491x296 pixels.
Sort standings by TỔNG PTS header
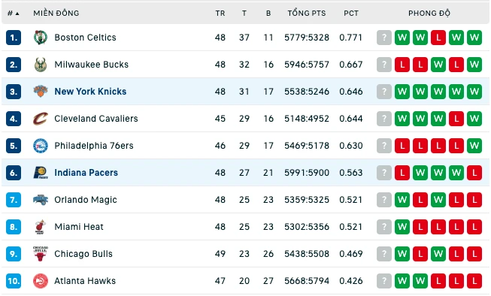(307, 13)
